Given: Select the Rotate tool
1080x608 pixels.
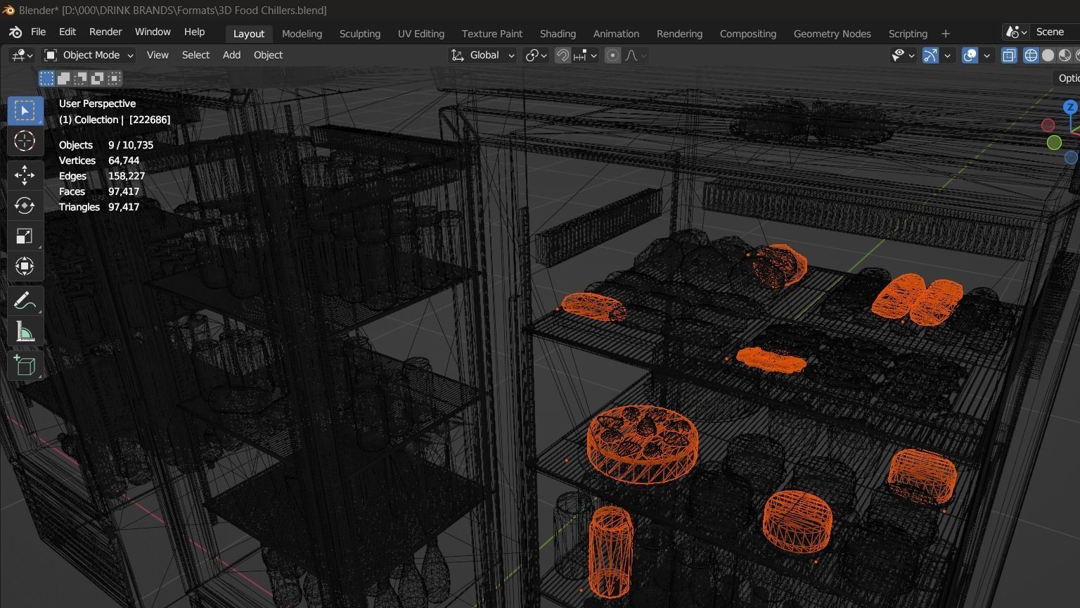Looking at the screenshot, I should point(25,205).
